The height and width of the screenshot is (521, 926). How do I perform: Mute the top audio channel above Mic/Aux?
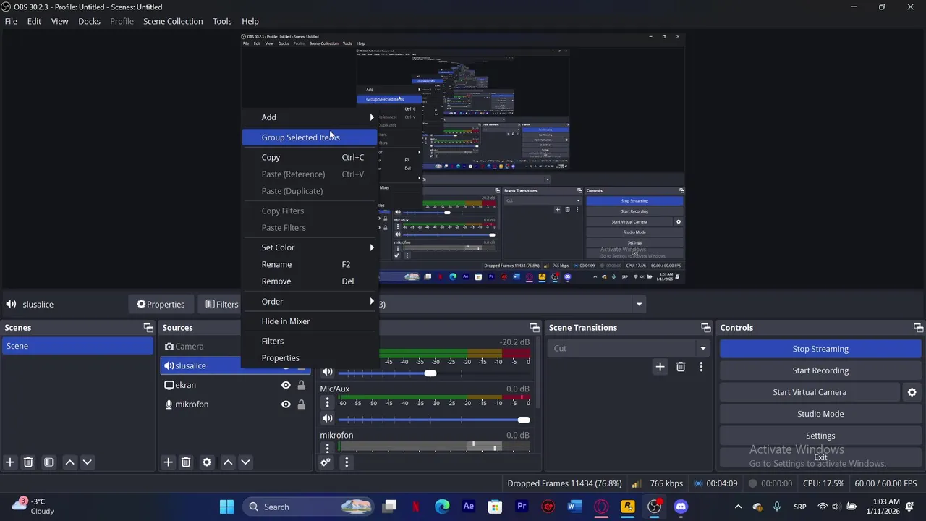coord(328,372)
